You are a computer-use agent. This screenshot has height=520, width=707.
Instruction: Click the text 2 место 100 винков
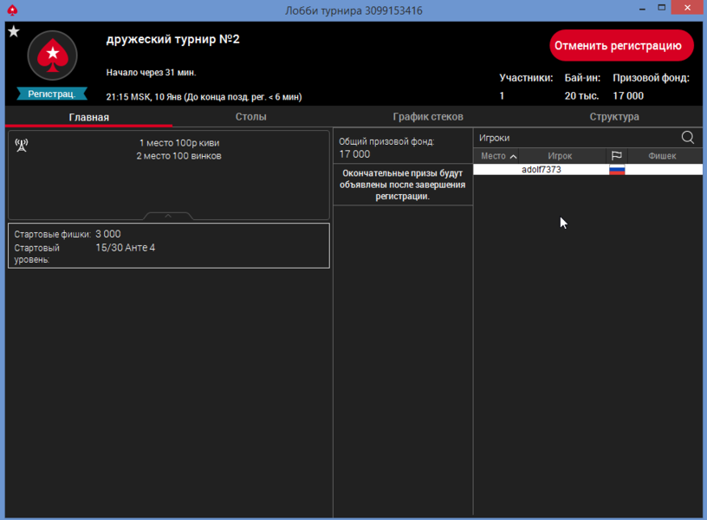coord(179,156)
